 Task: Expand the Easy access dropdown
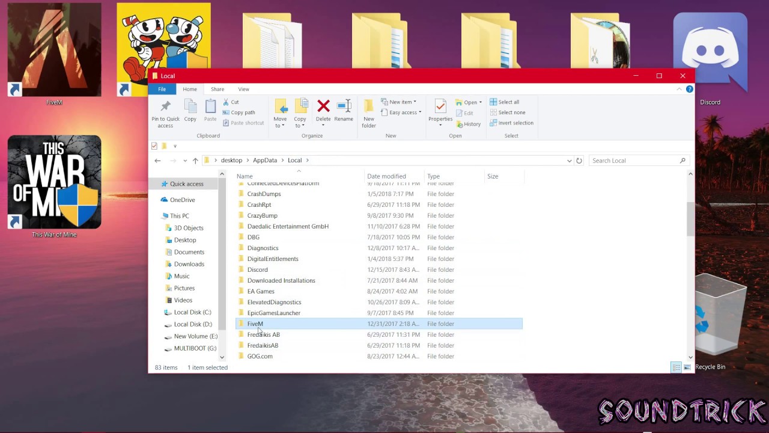(x=401, y=112)
